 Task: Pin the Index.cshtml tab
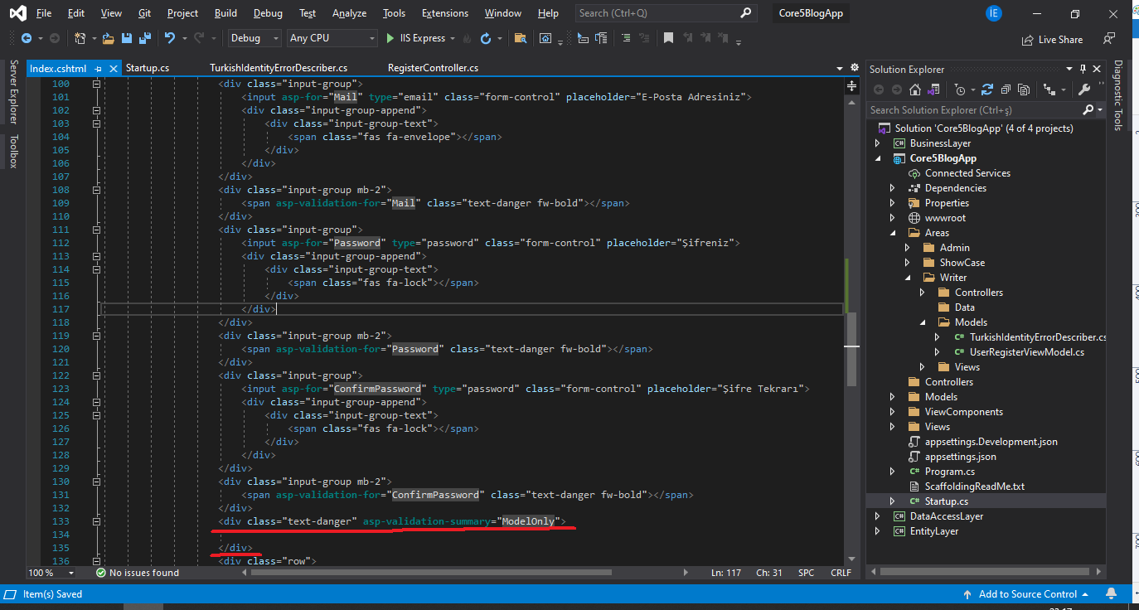click(x=98, y=69)
